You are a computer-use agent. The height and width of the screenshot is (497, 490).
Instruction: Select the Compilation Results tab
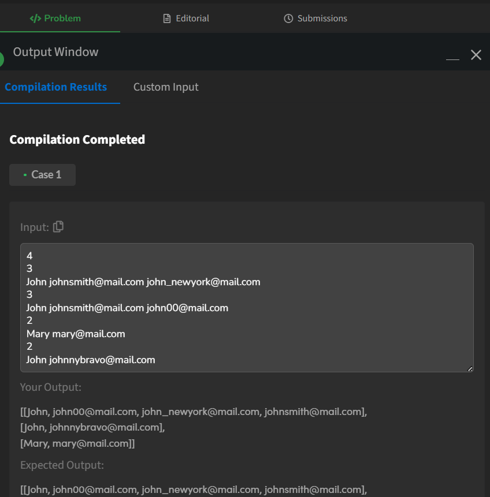[x=56, y=87]
